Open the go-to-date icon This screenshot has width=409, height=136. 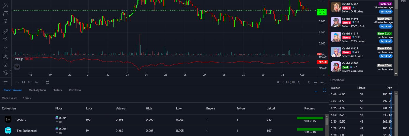point(47,82)
